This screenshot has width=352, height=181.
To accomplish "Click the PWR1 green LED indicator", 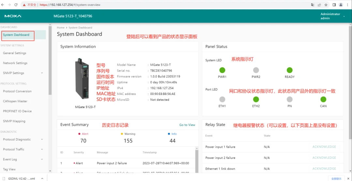I will click(222, 70).
